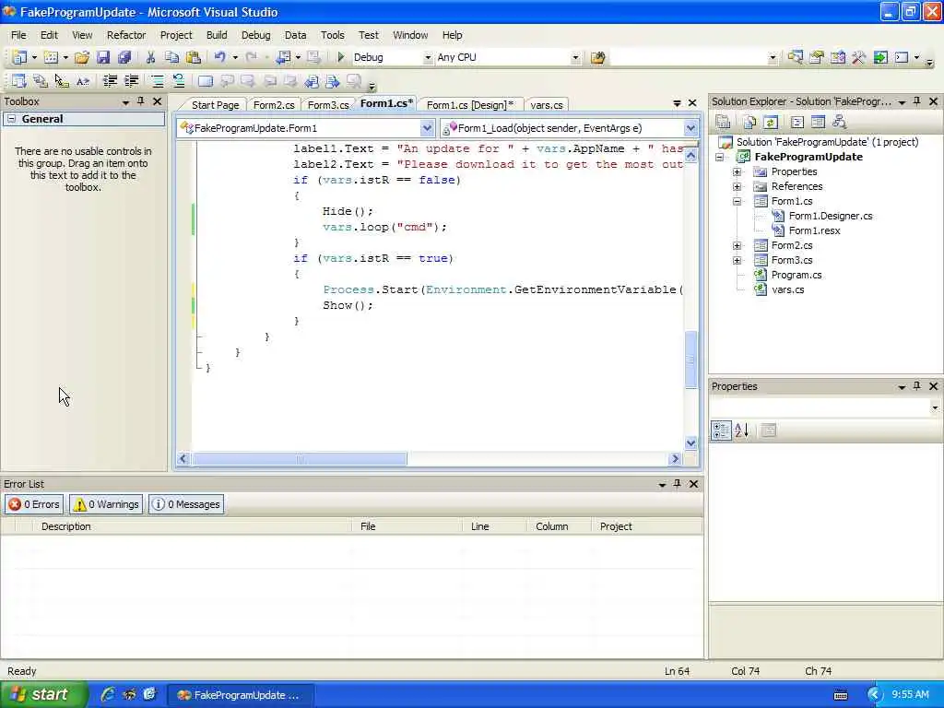Image resolution: width=944 pixels, height=708 pixels.
Task: Toggle auto-hide pin on Properties panel
Action: 917,386
